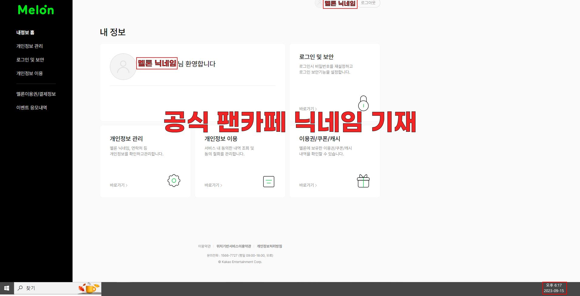Follow 바로가기 in the 이용권/쿠폰/캐시 card
Viewport: 580px width, 296px height.
pos(308,185)
